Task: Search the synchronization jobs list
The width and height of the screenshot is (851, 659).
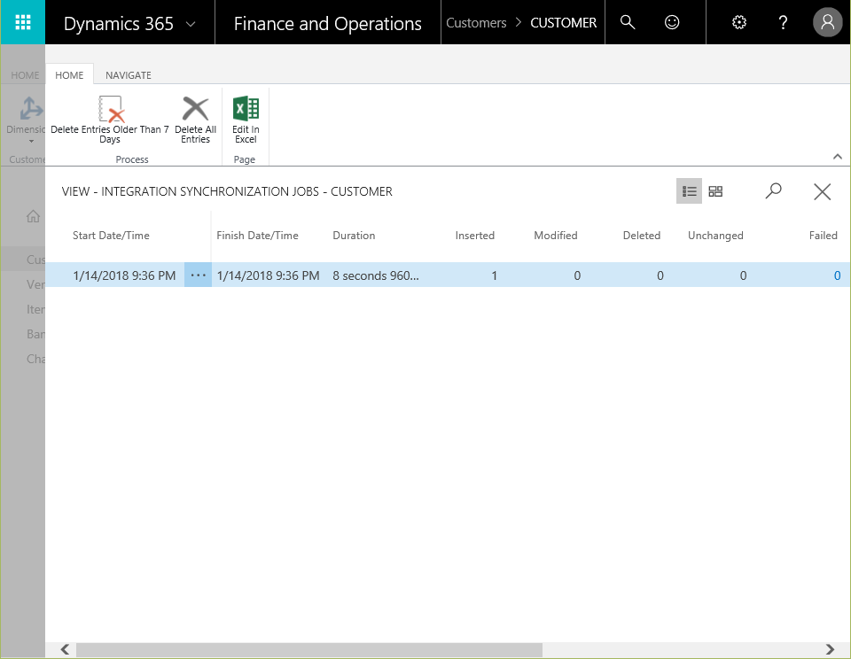Action: (773, 191)
